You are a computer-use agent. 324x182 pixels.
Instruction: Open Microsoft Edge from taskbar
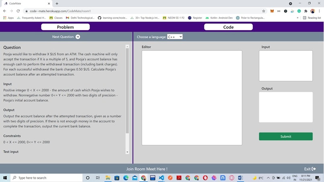click(x=126, y=178)
